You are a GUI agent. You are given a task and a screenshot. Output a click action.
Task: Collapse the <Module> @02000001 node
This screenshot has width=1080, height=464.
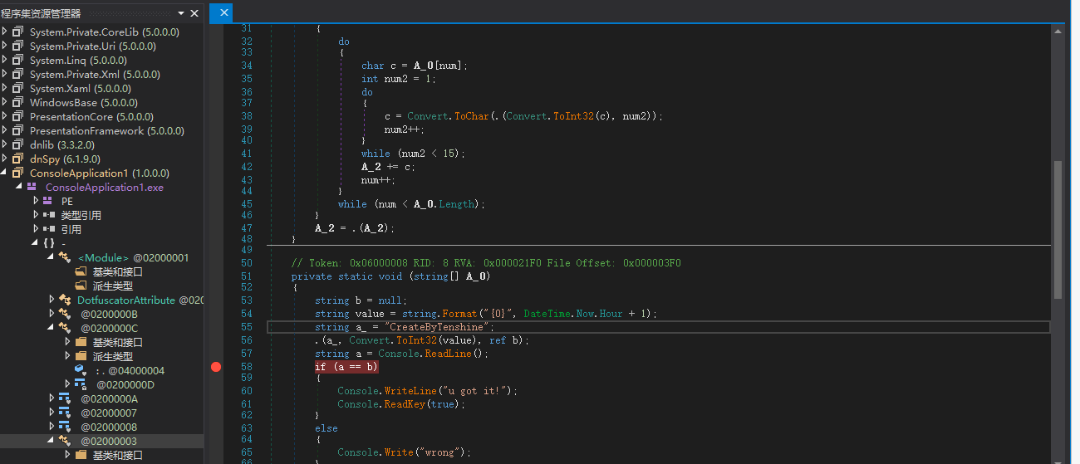pyautogui.click(x=52, y=257)
